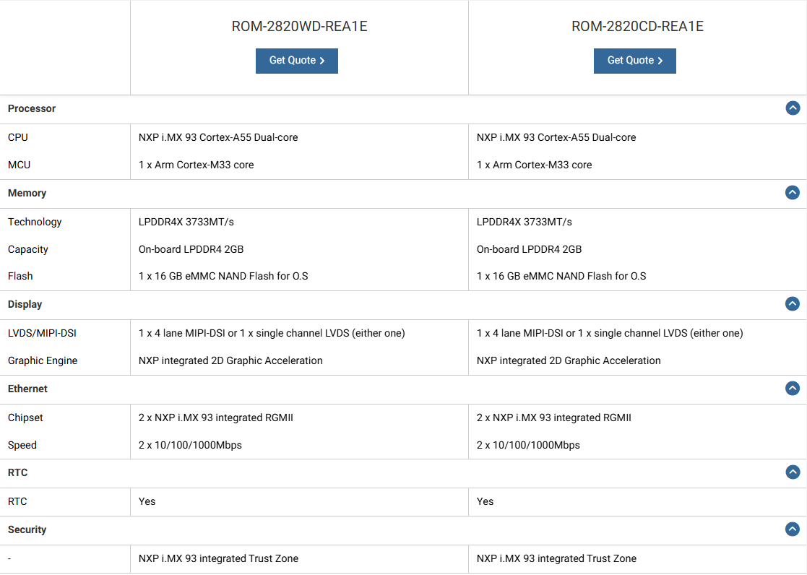Click the Graphic Engine row label

[43, 360]
